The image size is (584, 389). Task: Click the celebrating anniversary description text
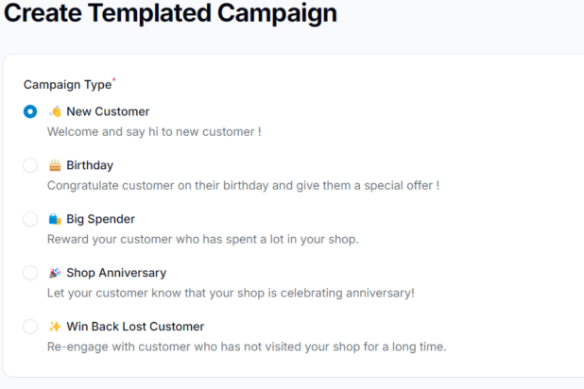pos(231,293)
